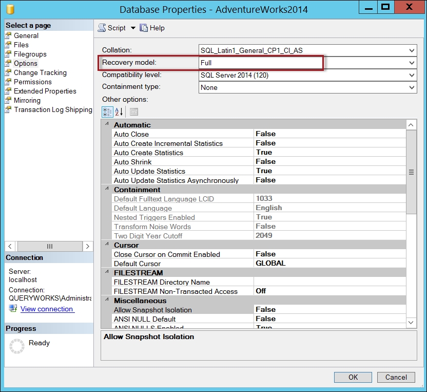Viewport: 427px width, 392px height.
Task: Collapse the Cursor category
Action: point(107,244)
